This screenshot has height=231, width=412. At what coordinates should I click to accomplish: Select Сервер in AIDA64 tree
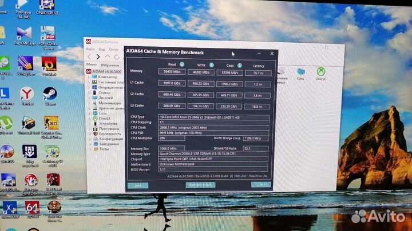(101, 92)
